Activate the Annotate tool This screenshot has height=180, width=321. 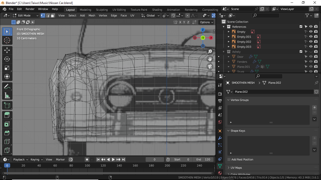(7, 87)
